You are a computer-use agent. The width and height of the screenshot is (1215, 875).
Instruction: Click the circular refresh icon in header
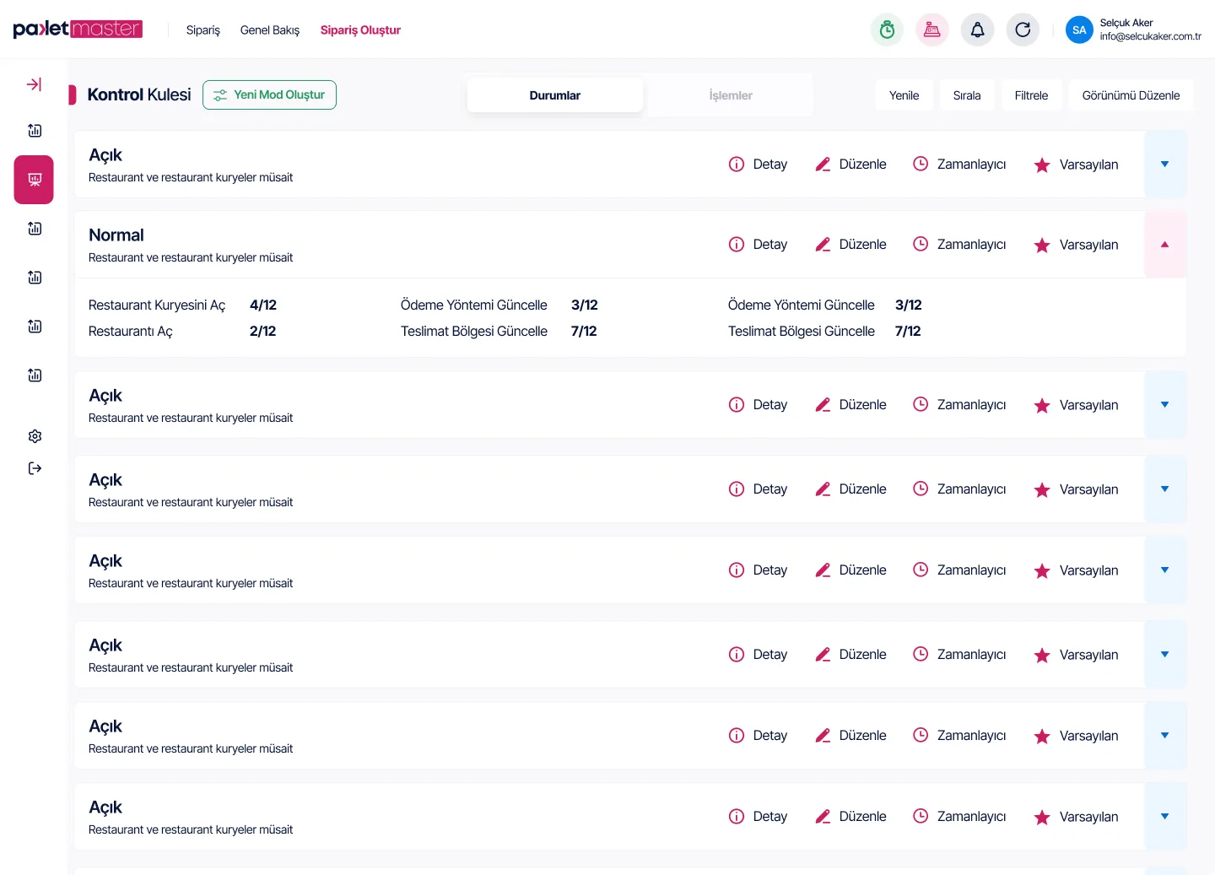click(1023, 30)
